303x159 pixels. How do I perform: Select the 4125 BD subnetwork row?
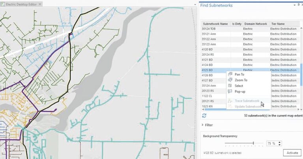coord(251,70)
